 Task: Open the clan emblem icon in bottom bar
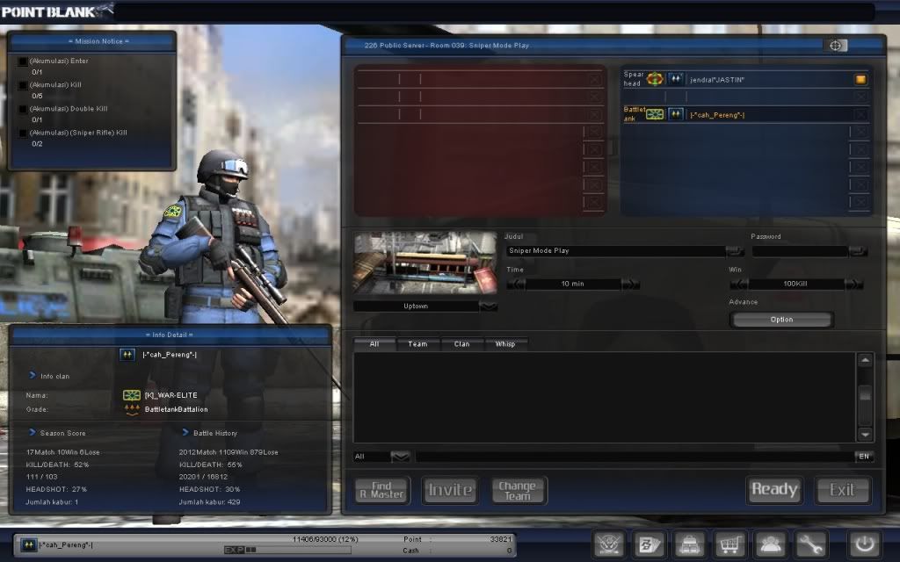click(609, 544)
